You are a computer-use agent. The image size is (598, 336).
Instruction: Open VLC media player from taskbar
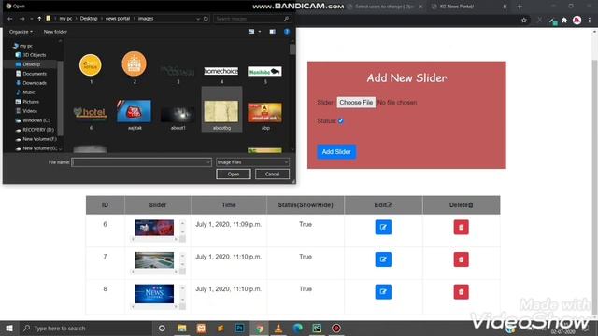[x=278, y=328]
